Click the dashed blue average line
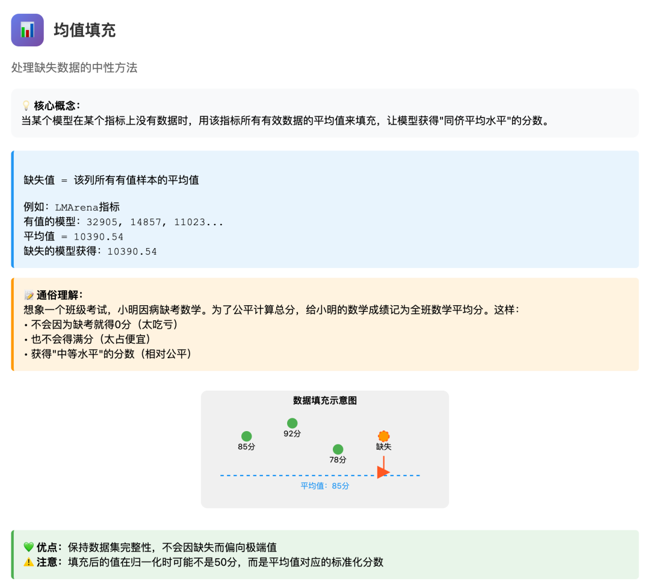Image resolution: width=650 pixels, height=587 pixels. 320,476
